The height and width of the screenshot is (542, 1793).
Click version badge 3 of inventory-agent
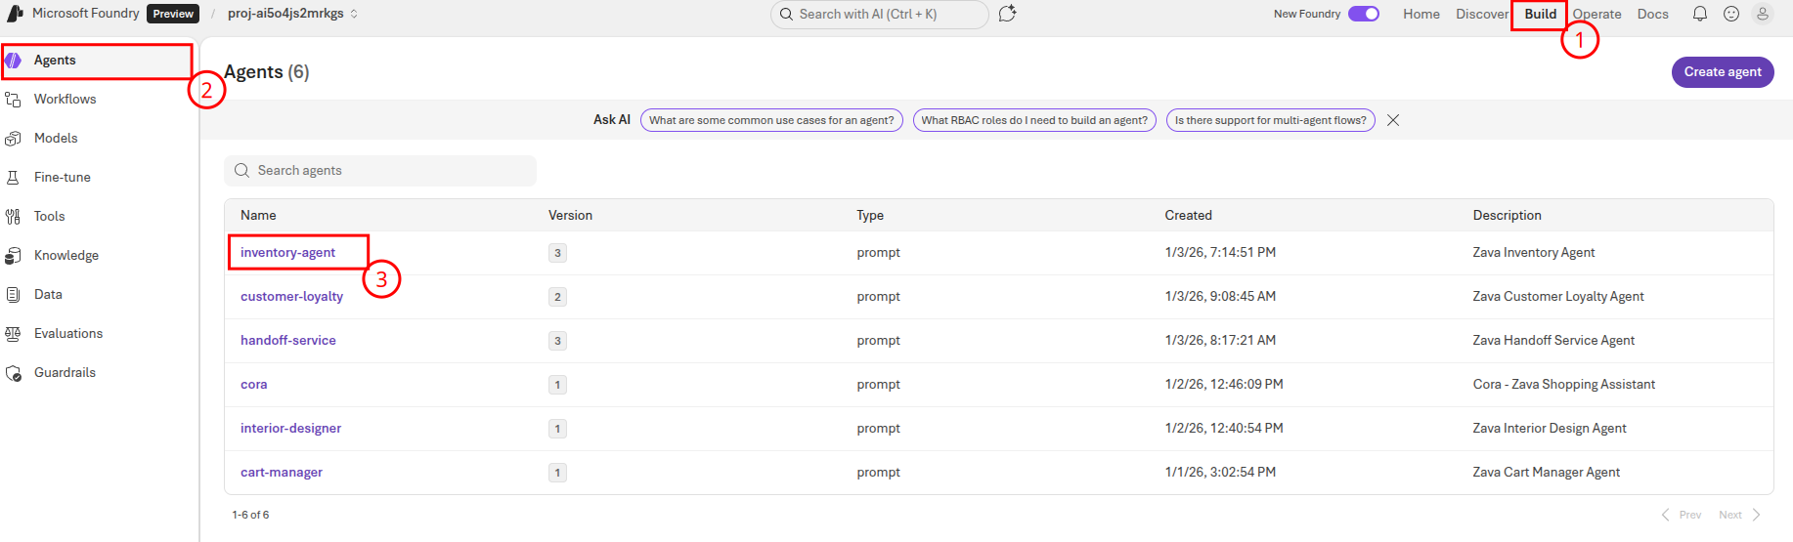(557, 253)
